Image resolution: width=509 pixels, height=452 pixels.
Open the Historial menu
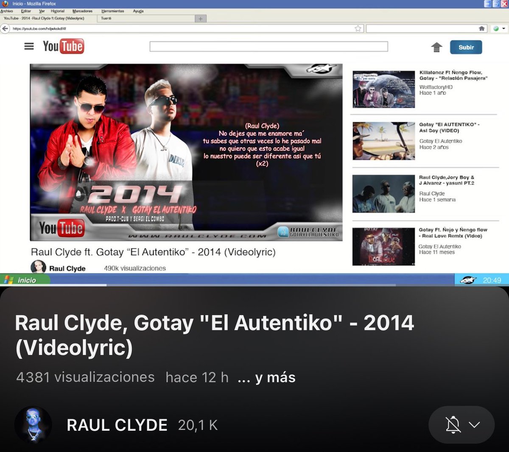58,11
